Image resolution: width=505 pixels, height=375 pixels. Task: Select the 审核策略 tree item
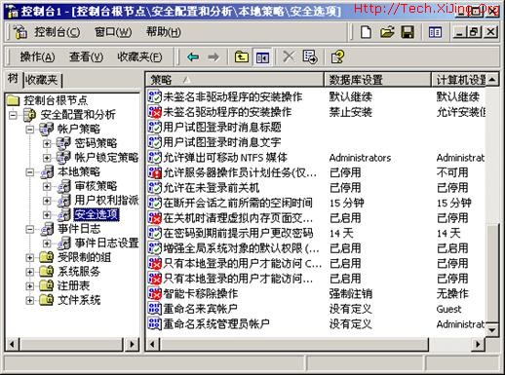[96, 186]
